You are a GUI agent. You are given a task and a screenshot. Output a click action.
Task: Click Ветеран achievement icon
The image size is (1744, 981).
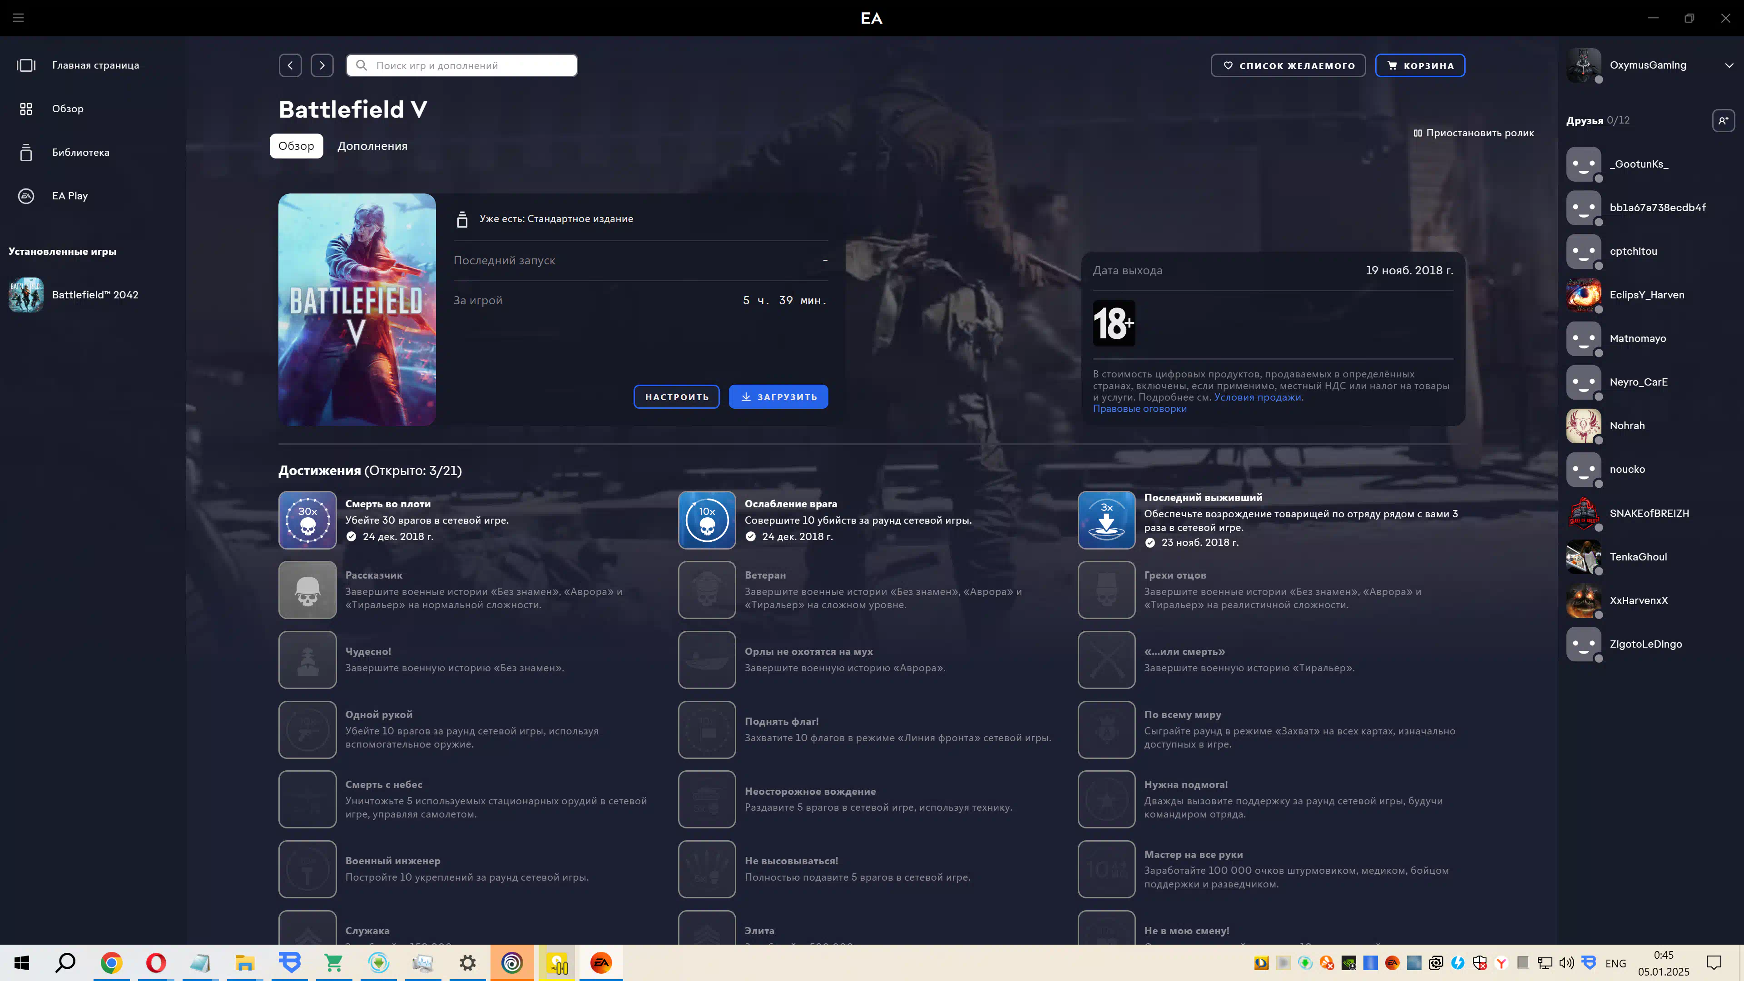(x=707, y=590)
